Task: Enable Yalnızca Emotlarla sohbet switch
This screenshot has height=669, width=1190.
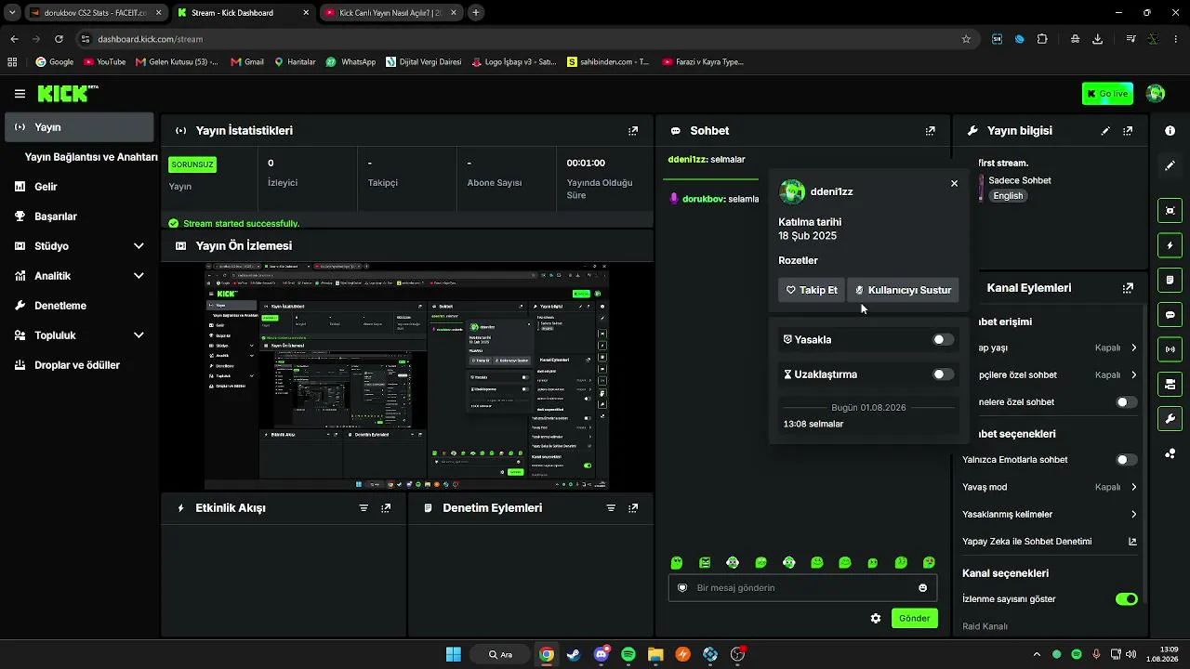Action: [1127, 460]
